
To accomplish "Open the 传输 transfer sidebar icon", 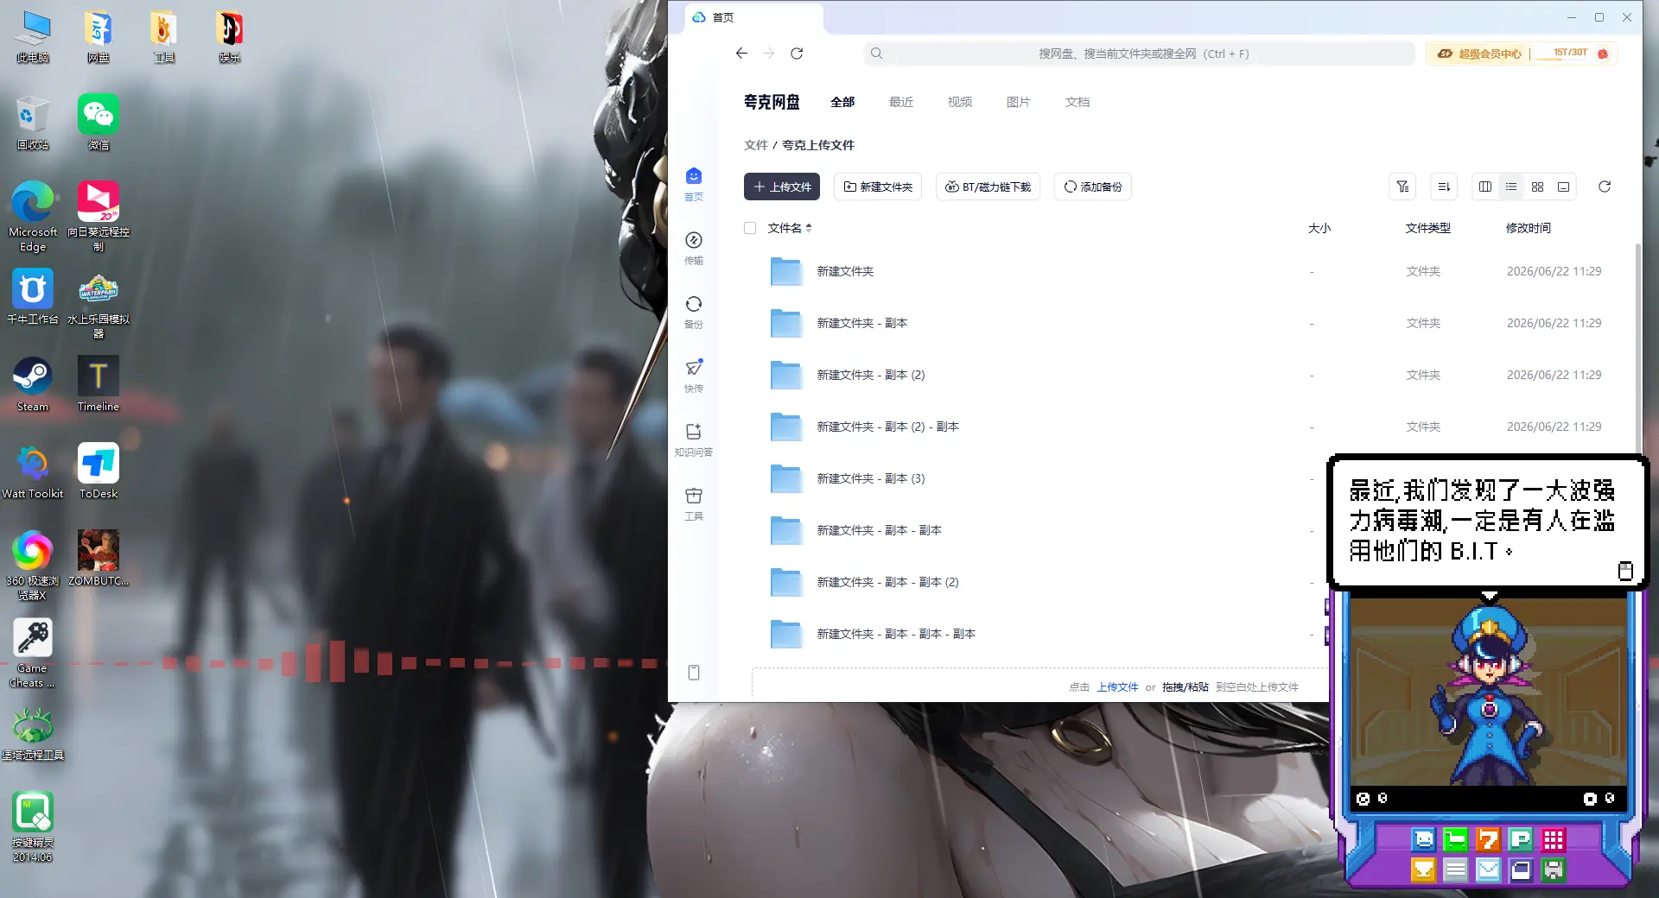I will (693, 247).
